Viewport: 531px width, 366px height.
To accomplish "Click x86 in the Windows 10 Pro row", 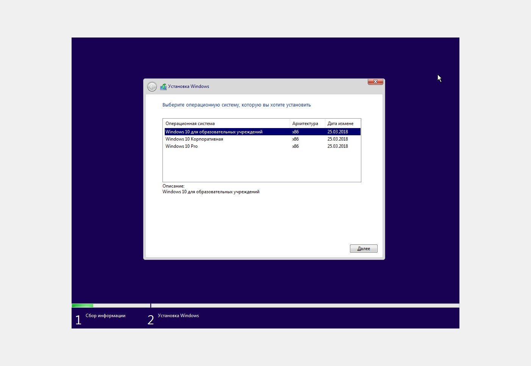I will coord(295,146).
